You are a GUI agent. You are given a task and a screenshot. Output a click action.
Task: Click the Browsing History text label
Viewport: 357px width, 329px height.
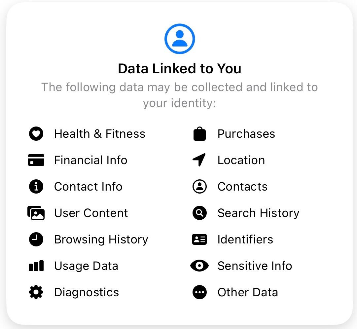(101, 239)
